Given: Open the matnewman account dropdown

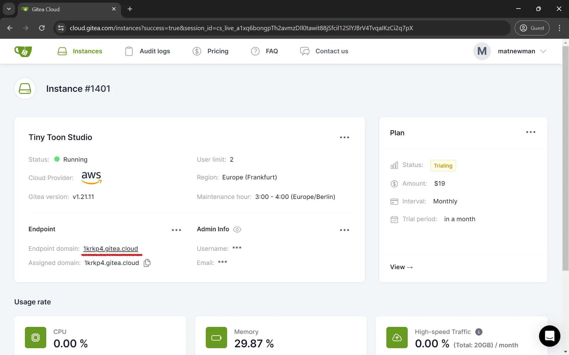Looking at the screenshot, I should [522, 51].
